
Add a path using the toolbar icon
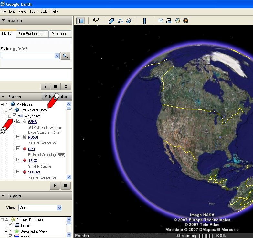point(121,21)
